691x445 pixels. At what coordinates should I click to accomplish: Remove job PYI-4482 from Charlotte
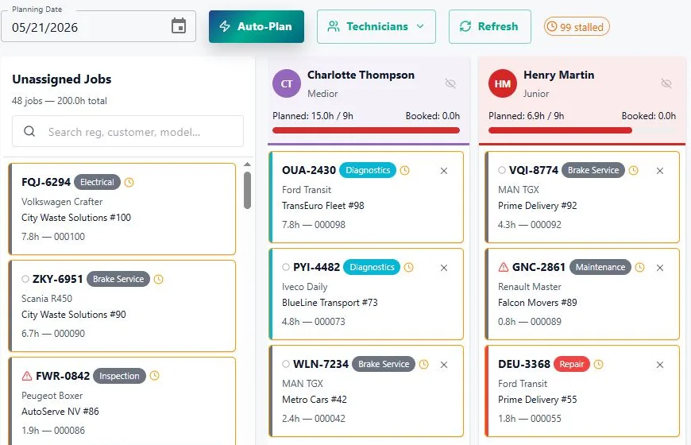pos(444,268)
